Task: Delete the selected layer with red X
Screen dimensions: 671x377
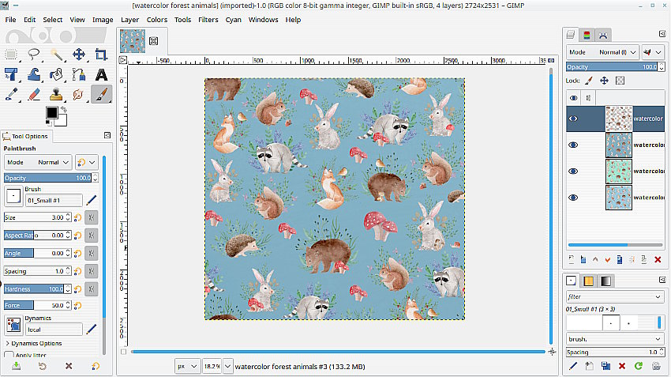Action: [658, 259]
